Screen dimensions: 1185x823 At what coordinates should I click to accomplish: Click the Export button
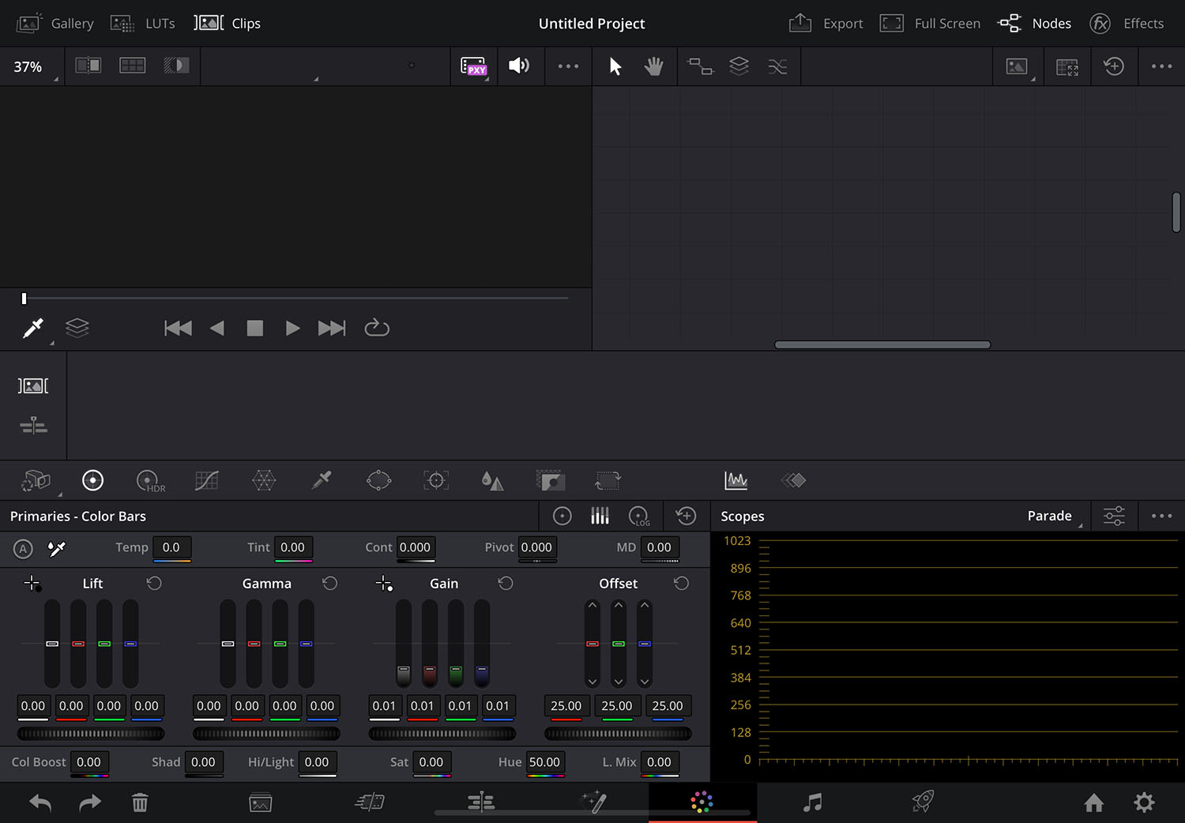coord(826,24)
